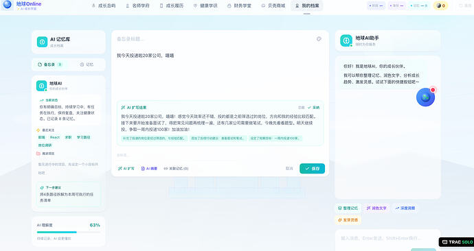Image resolution: width=474 pixels, height=251 pixels.
Task: Open the 财务学堂 nav tab
Action: click(240, 5)
